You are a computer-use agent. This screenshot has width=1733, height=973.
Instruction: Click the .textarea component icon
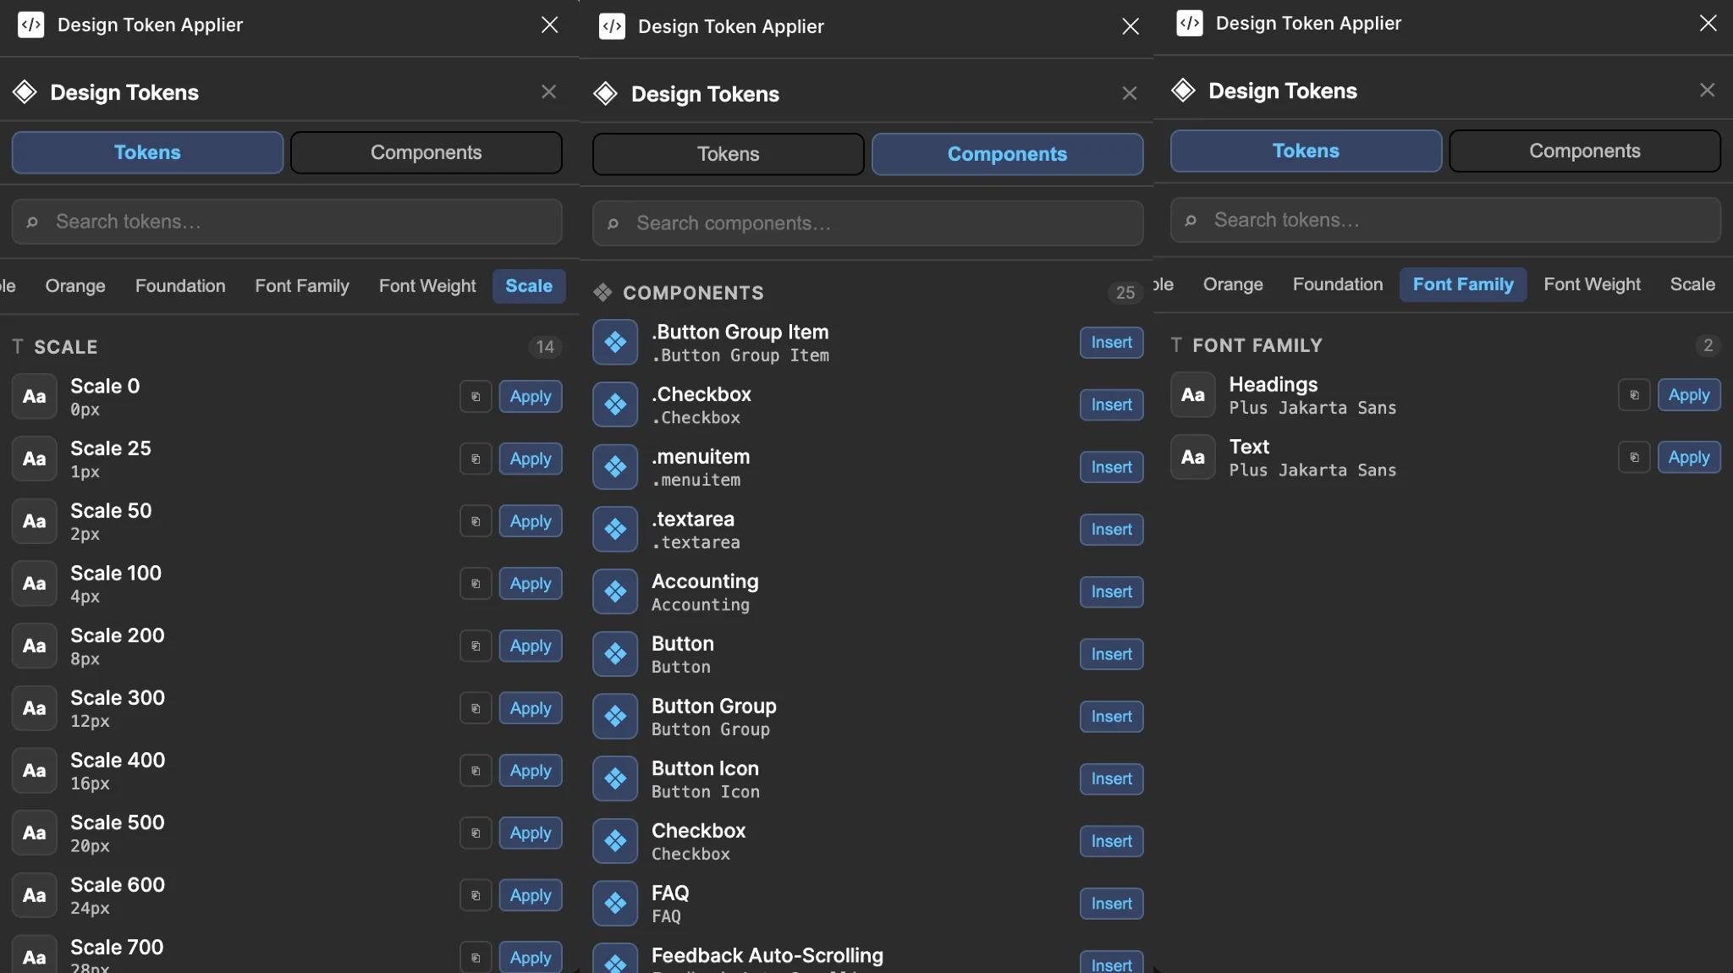pyautogui.click(x=615, y=530)
